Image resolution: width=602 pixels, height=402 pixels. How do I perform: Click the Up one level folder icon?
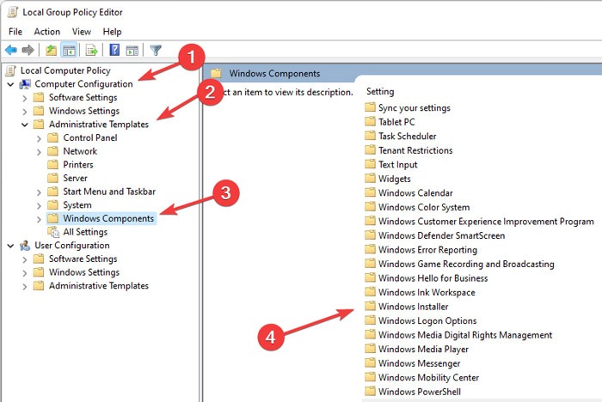pyautogui.click(x=51, y=50)
